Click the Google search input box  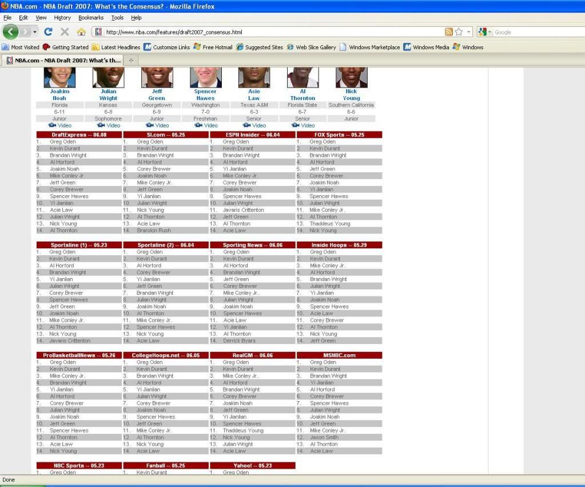[539, 32]
